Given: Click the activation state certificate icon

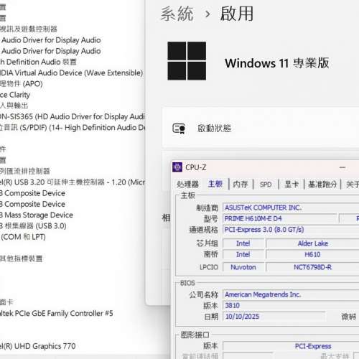Looking at the screenshot, I should point(179,129).
